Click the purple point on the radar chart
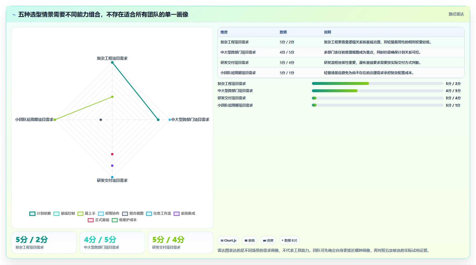Screen dimensions: 476x265 point(112,166)
